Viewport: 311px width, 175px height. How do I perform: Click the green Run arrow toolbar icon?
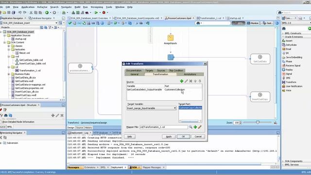96,13
